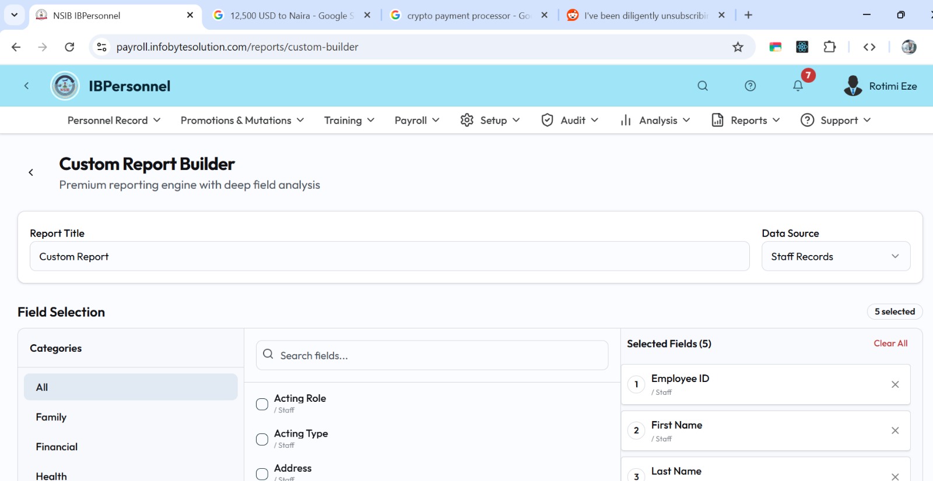Viewport: 933px width, 481px height.
Task: Expand the Audit menu
Action: tap(570, 120)
